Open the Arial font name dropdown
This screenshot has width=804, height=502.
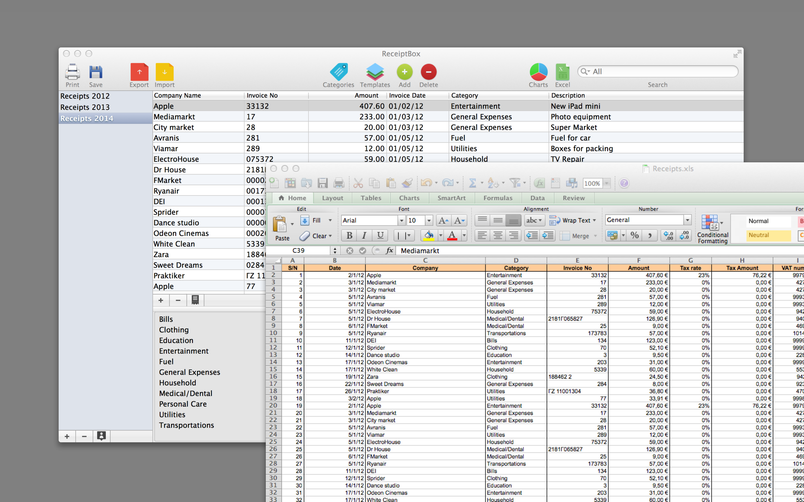[x=401, y=220]
